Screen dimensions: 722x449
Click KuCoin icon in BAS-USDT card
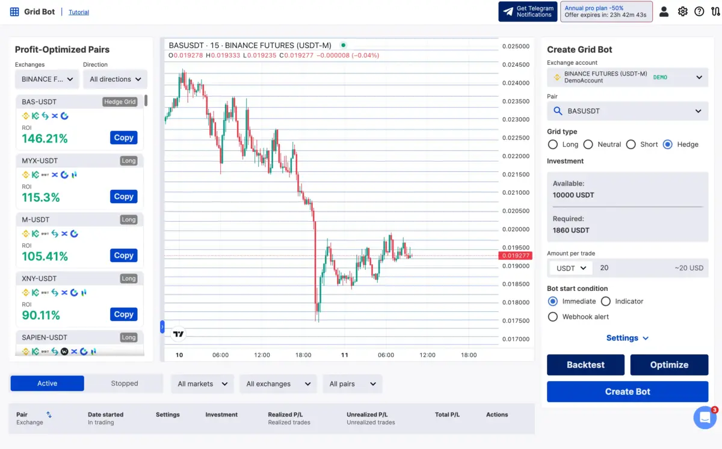pyautogui.click(x=35, y=115)
